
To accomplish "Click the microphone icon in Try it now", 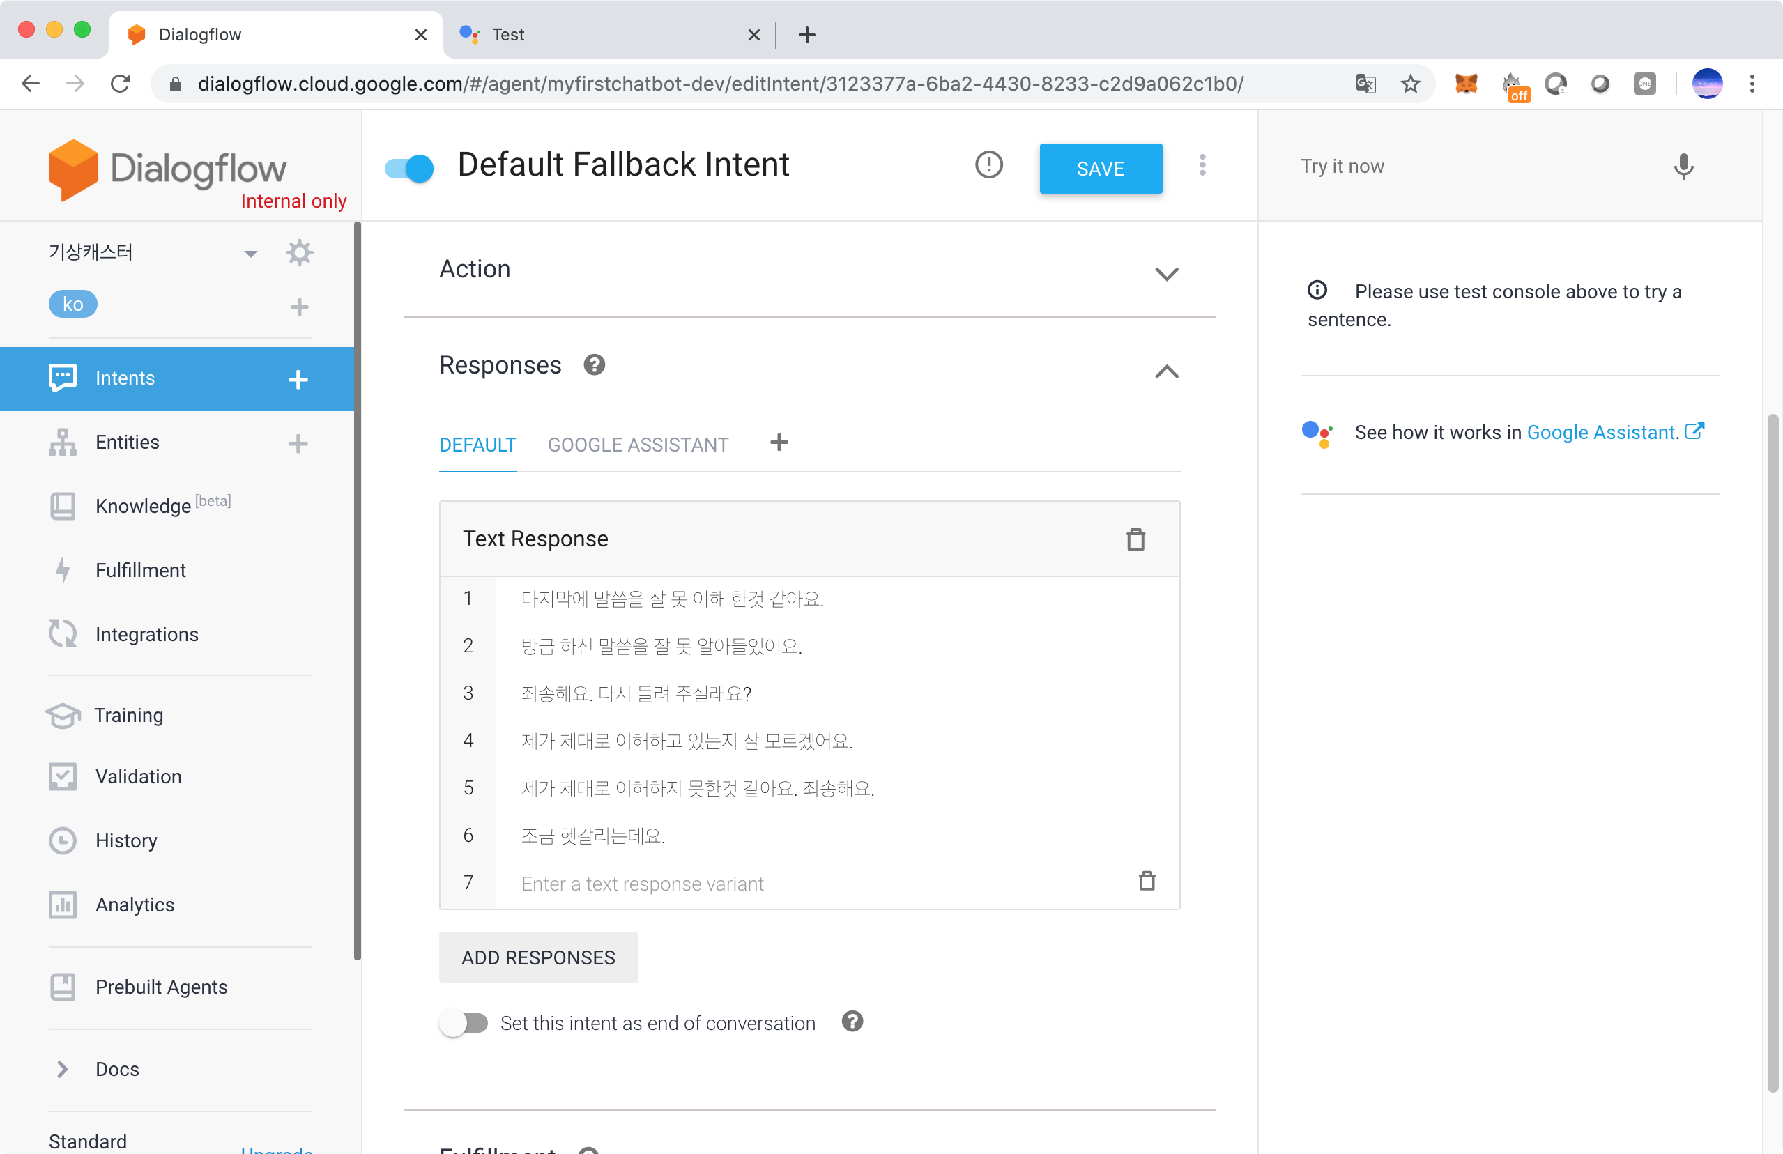I will 1683,167.
